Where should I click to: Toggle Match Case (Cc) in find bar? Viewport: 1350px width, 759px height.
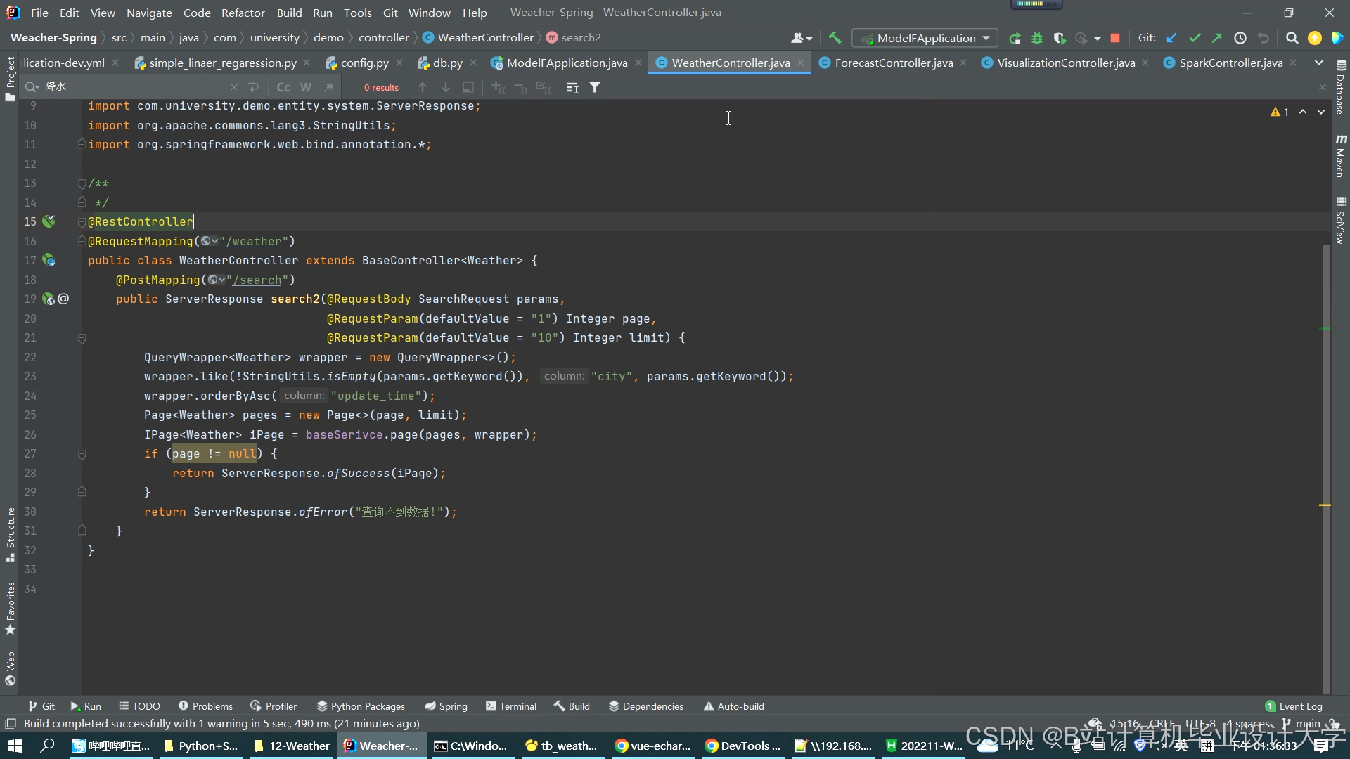click(x=283, y=87)
